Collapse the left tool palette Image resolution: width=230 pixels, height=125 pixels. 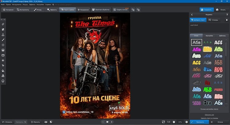click(x=4, y=19)
